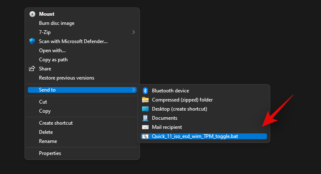Choose Burn disc image
This screenshot has width=321, height=174.
coord(57,23)
